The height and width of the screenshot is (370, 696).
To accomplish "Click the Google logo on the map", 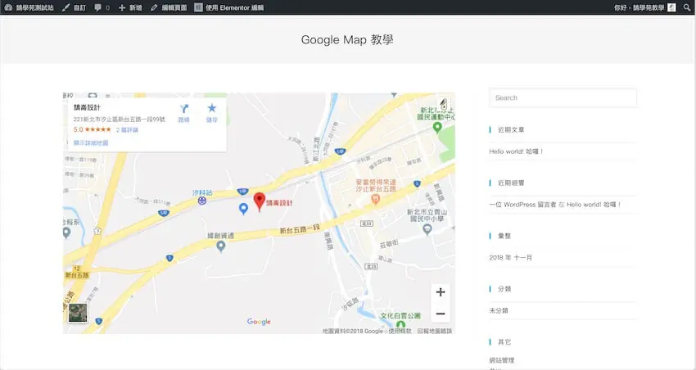I will (259, 322).
